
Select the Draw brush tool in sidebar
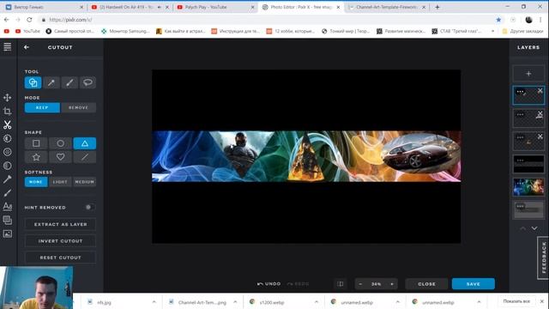click(8, 193)
